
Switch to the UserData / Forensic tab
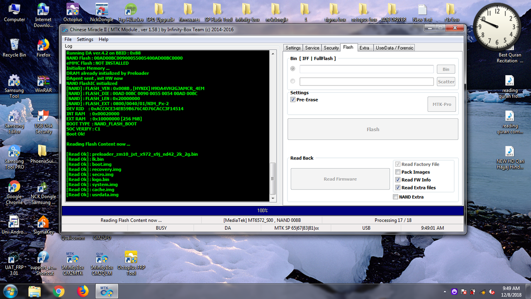pos(395,48)
